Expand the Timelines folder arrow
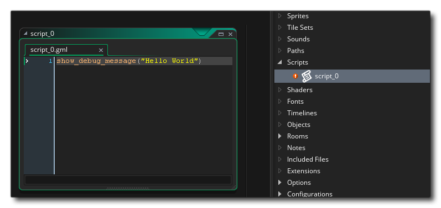This screenshot has width=441, height=208. [x=280, y=113]
